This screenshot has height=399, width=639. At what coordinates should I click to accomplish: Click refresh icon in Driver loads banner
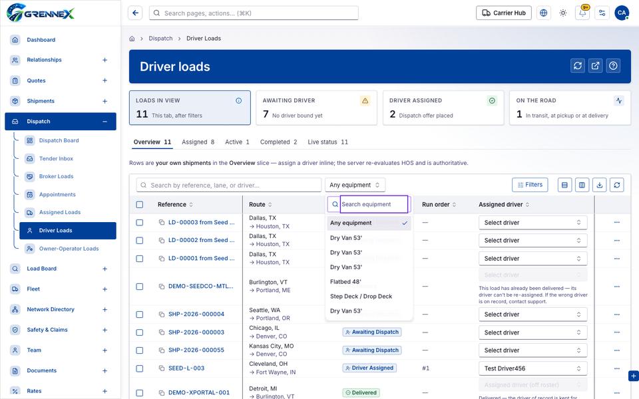[578, 66]
